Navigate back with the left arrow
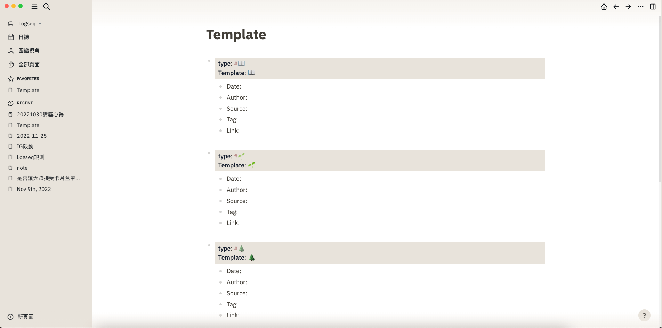Screen dimensions: 662x328 616,7
